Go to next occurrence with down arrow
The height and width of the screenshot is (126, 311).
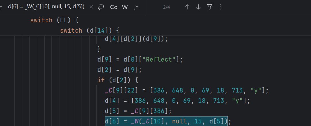198,7
